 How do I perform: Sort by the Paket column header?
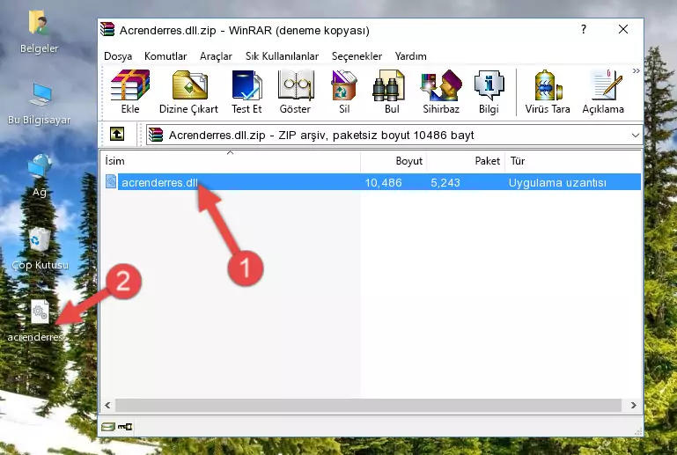pyautogui.click(x=466, y=161)
